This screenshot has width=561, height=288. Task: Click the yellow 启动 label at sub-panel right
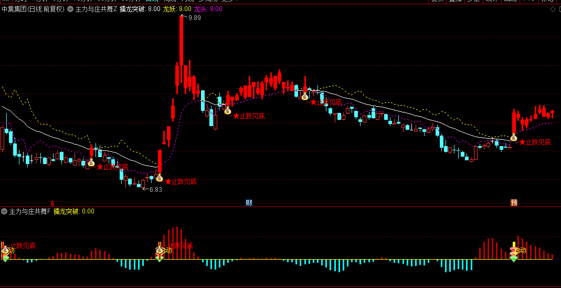click(x=521, y=250)
